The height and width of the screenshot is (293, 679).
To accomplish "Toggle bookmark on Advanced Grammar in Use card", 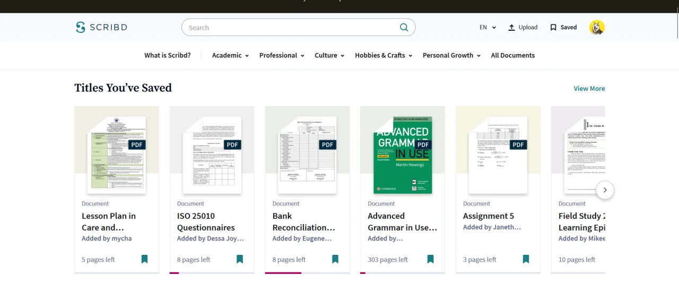I will 430,259.
